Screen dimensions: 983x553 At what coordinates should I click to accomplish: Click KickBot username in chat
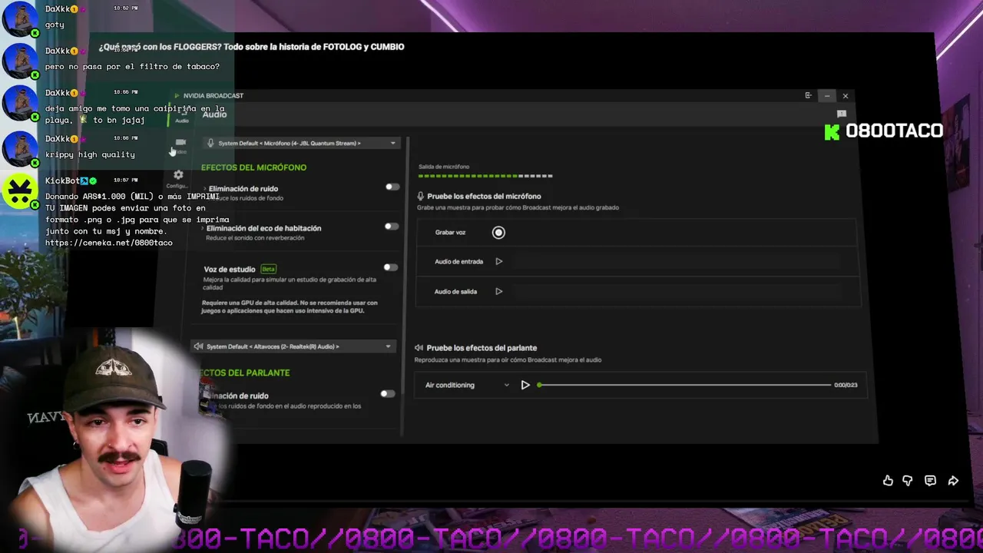click(63, 180)
